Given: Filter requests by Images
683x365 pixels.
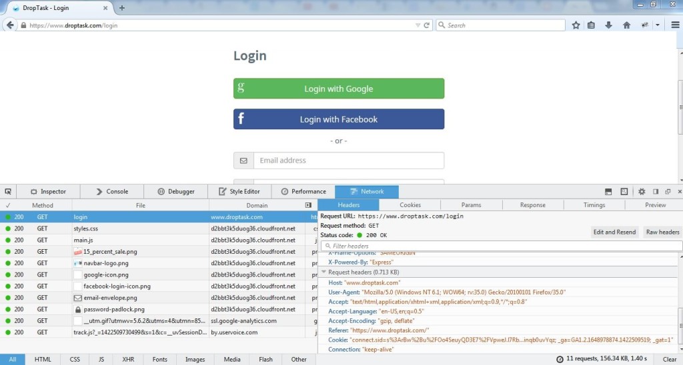Looking at the screenshot, I should click(x=195, y=360).
